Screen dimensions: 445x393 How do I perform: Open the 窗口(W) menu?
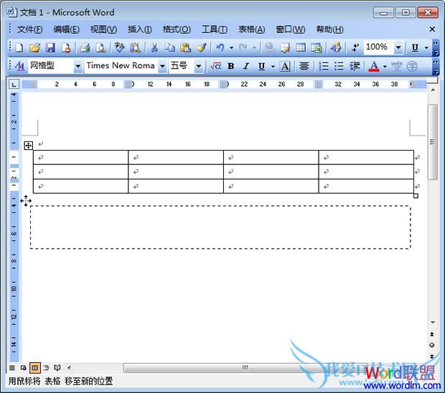pos(291,29)
